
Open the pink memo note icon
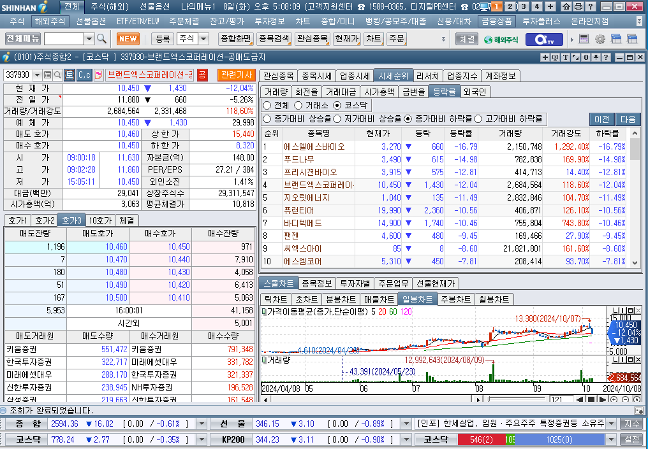[98, 75]
